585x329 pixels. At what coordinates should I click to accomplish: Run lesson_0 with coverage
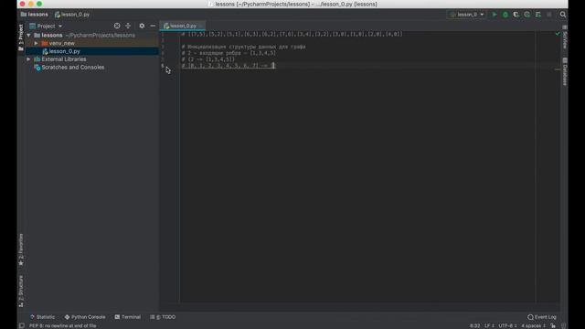coord(516,15)
